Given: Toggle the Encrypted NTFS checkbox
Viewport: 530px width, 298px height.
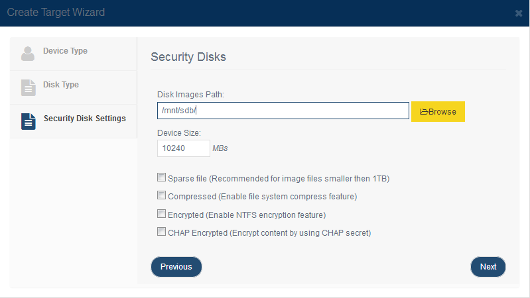Looking at the screenshot, I should (162, 214).
